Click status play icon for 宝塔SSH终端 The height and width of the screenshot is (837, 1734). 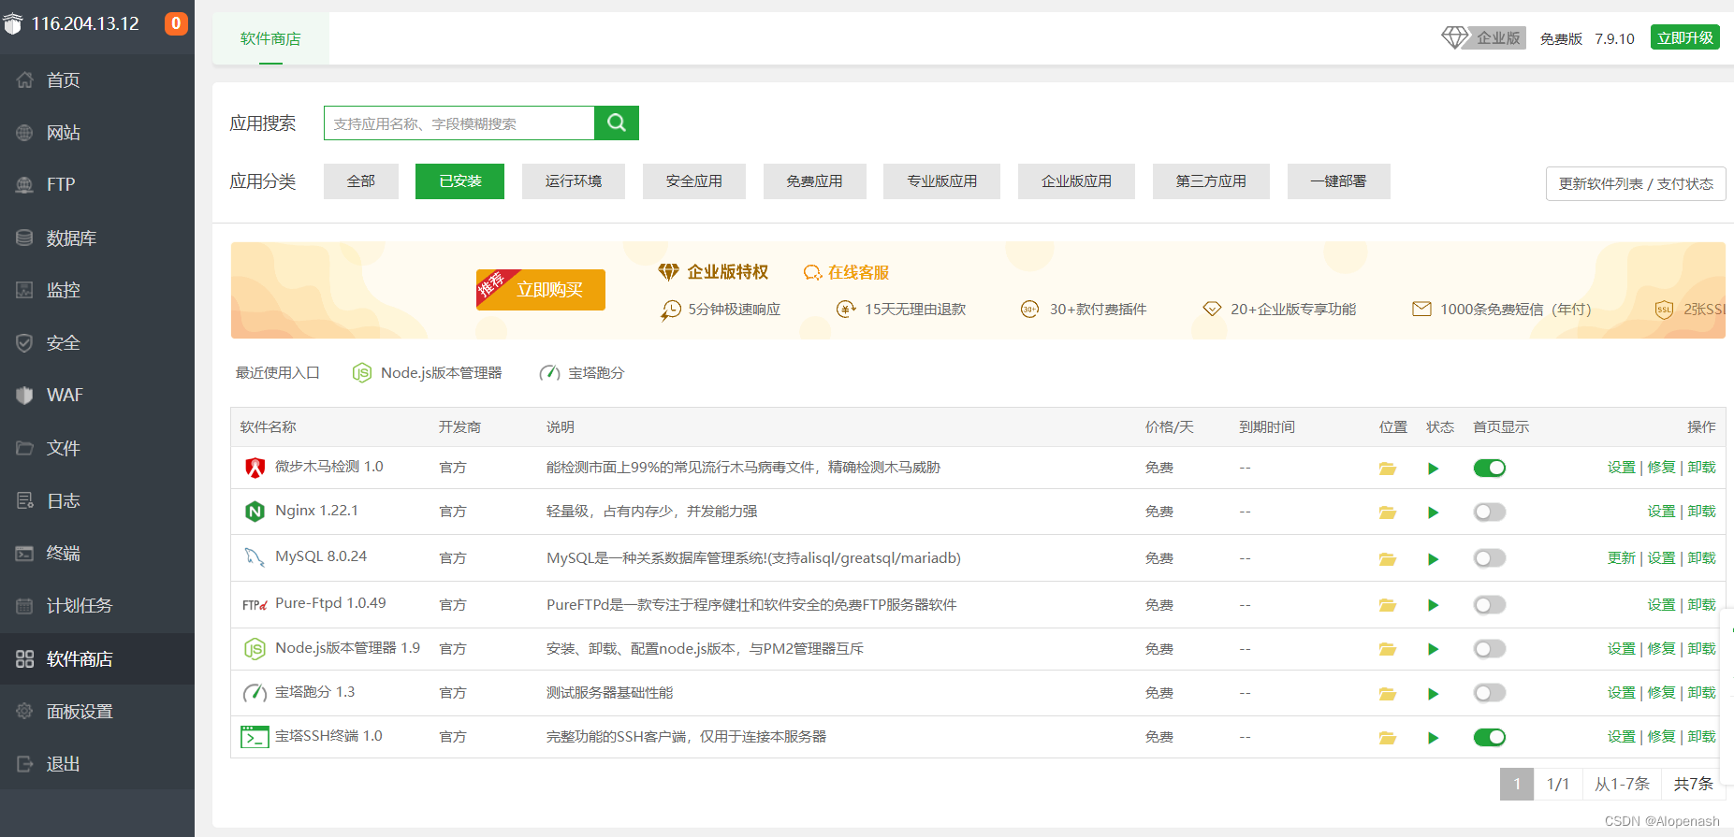tap(1433, 738)
